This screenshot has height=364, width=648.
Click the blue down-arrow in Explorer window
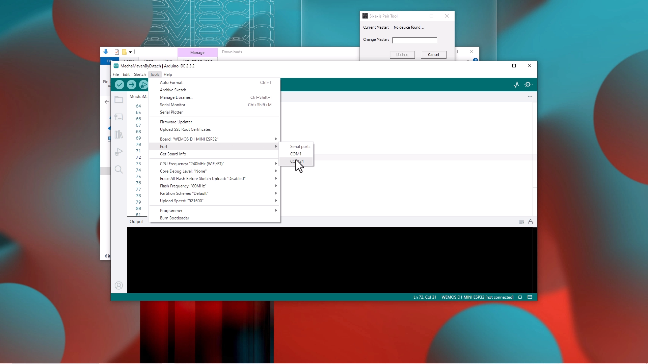[106, 52]
